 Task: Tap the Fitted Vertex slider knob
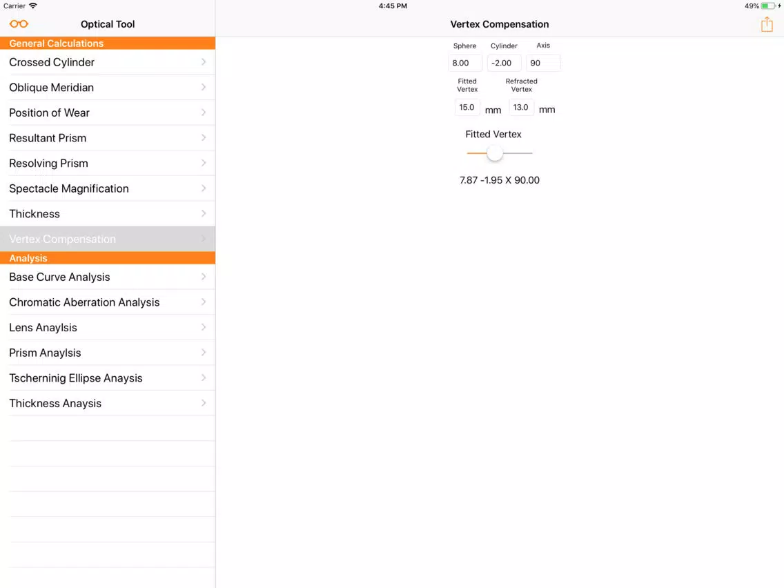coord(495,153)
